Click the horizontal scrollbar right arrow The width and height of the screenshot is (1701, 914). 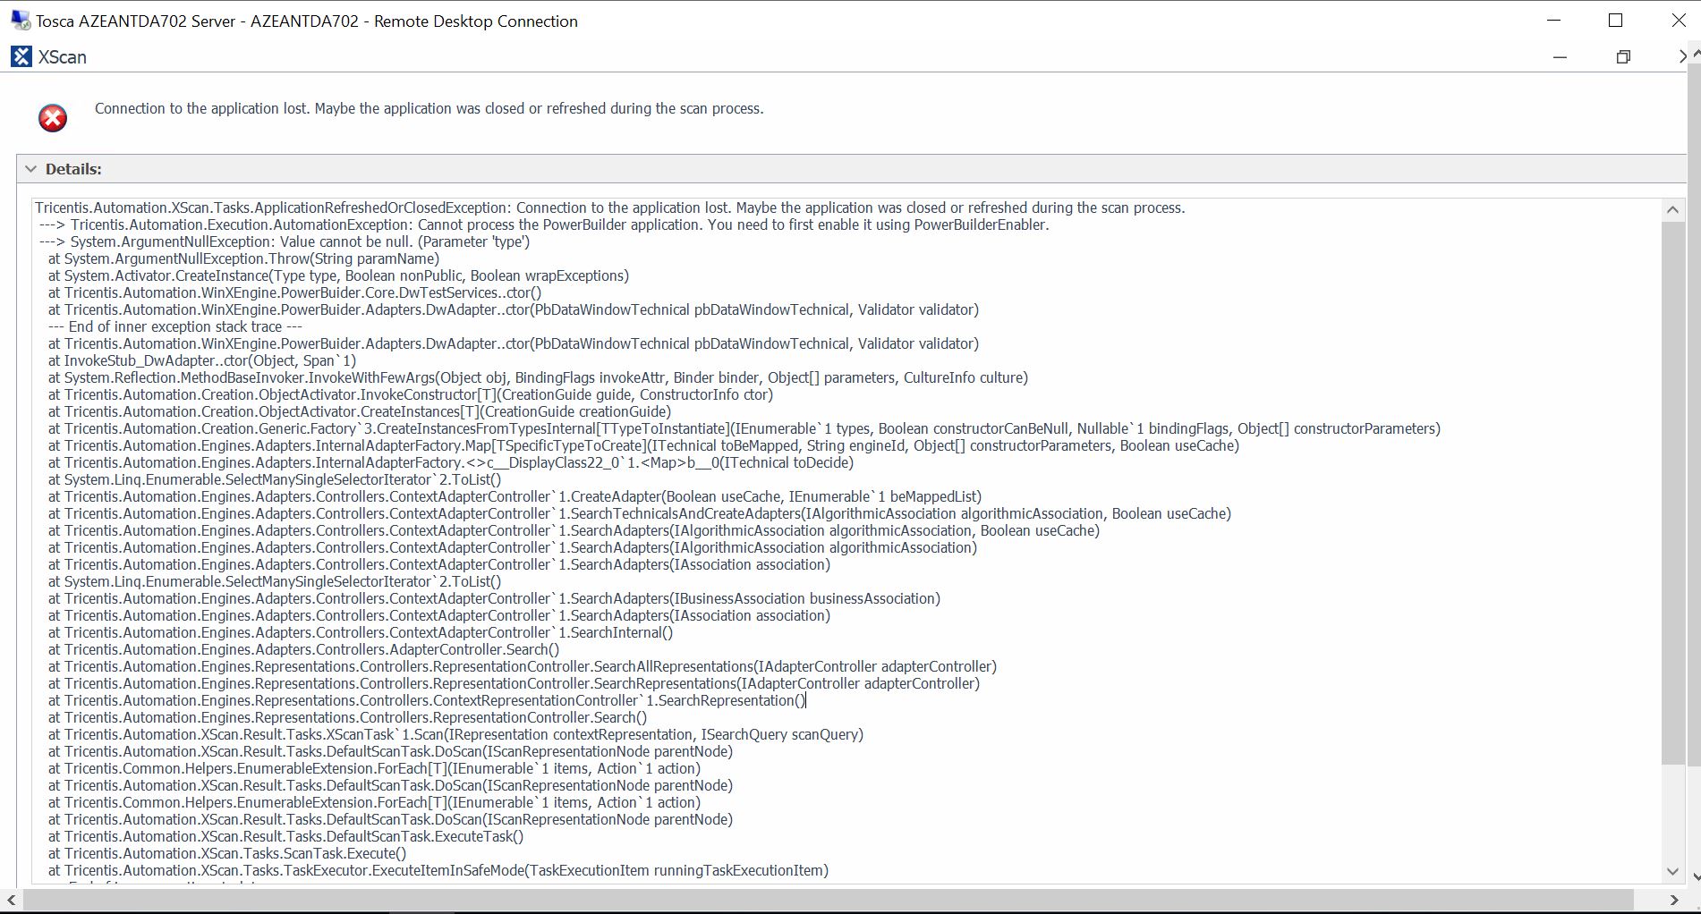1673,900
